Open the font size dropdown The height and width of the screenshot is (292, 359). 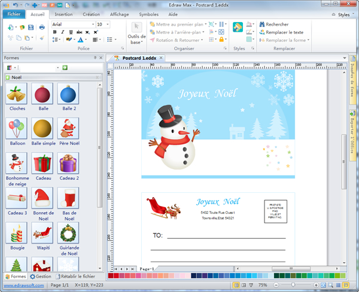click(107, 24)
